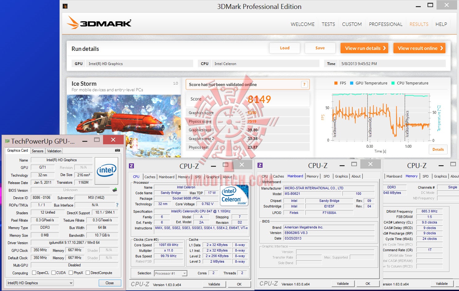Viewport: 459px width, 291px height.
Task: Open the CUSTOM section
Action: click(352, 24)
